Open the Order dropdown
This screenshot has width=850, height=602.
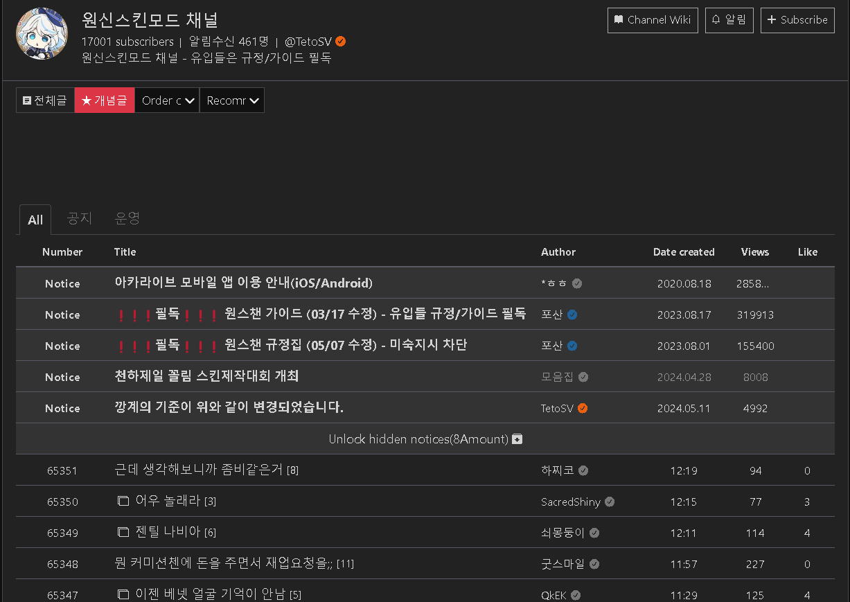pos(167,100)
